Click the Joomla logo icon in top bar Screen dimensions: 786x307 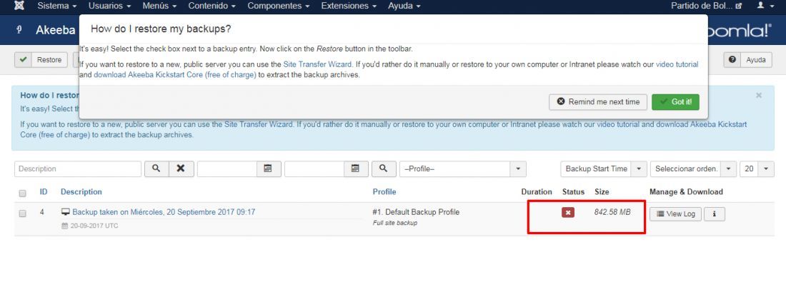tap(19, 6)
